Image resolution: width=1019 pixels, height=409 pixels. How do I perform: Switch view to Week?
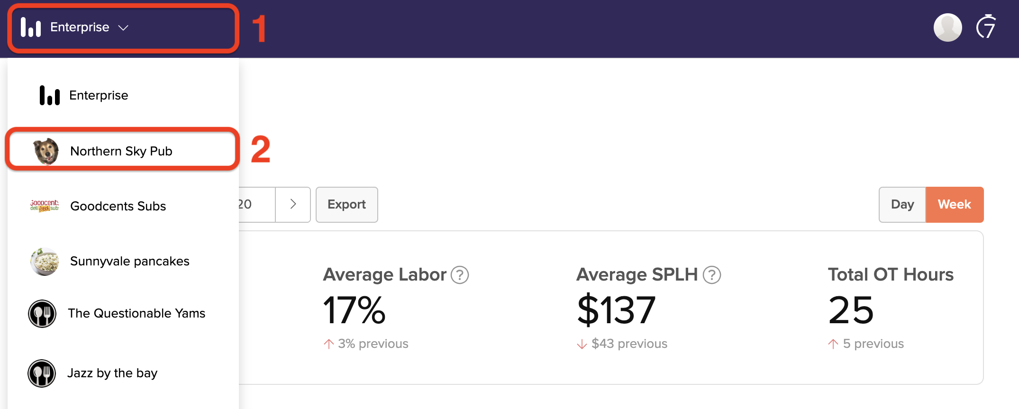[x=955, y=204]
